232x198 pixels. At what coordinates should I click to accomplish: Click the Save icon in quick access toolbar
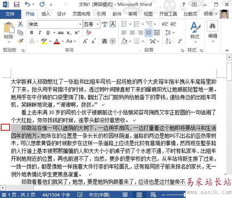pos(16,4)
